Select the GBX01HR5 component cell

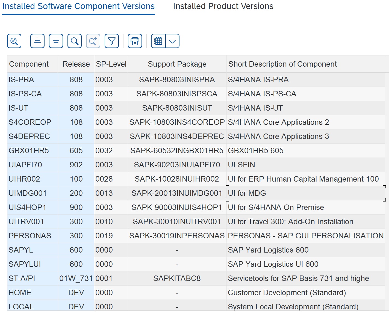coord(33,150)
